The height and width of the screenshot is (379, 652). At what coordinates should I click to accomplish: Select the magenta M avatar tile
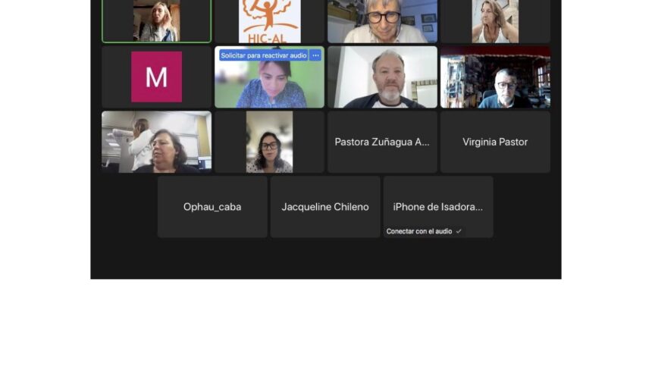156,77
